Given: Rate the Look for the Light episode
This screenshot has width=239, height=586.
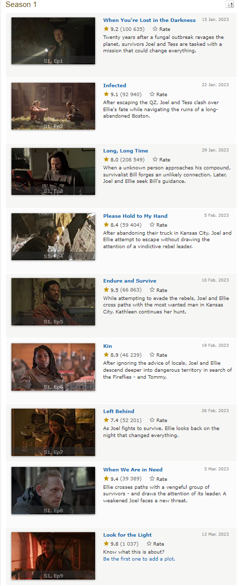Looking at the screenshot, I should [149, 543].
